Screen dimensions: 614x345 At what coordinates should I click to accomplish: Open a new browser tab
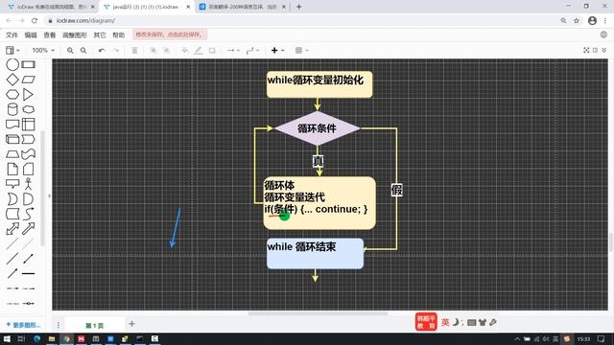click(298, 7)
